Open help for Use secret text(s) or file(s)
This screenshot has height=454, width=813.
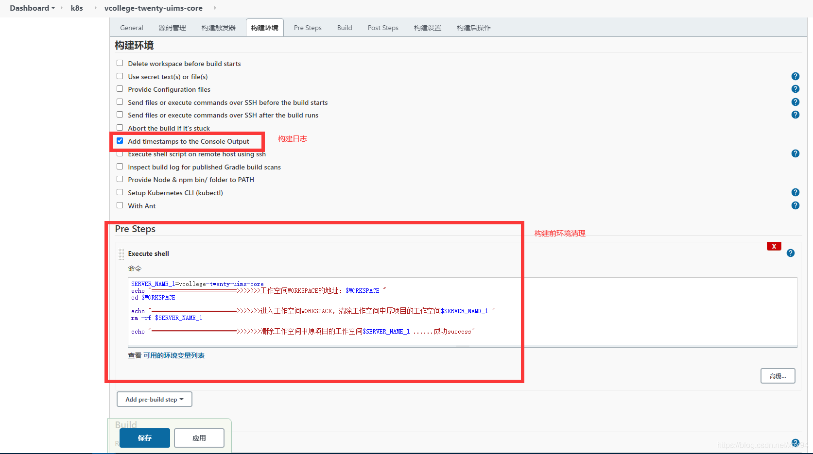click(795, 76)
